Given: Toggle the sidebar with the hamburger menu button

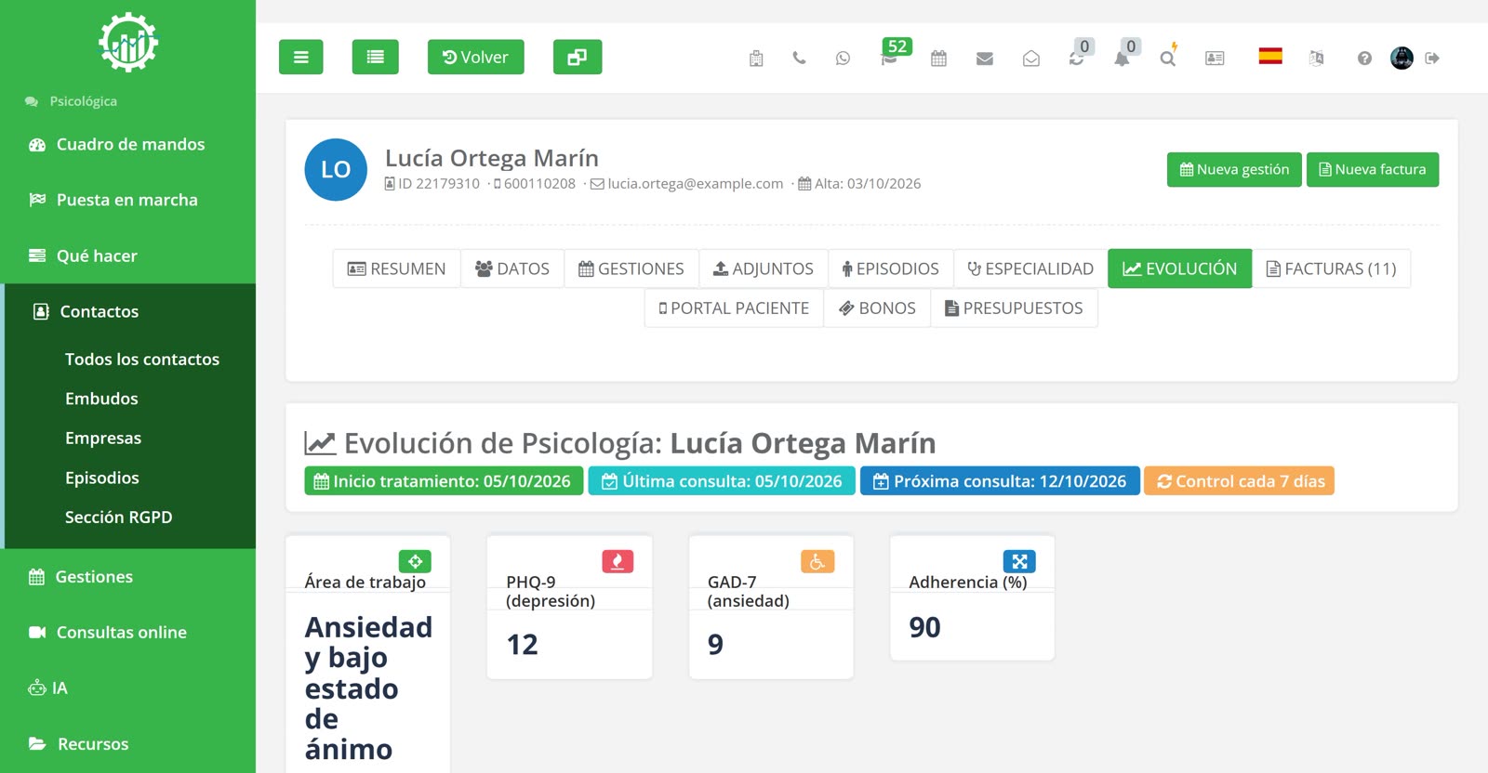Looking at the screenshot, I should (300, 57).
